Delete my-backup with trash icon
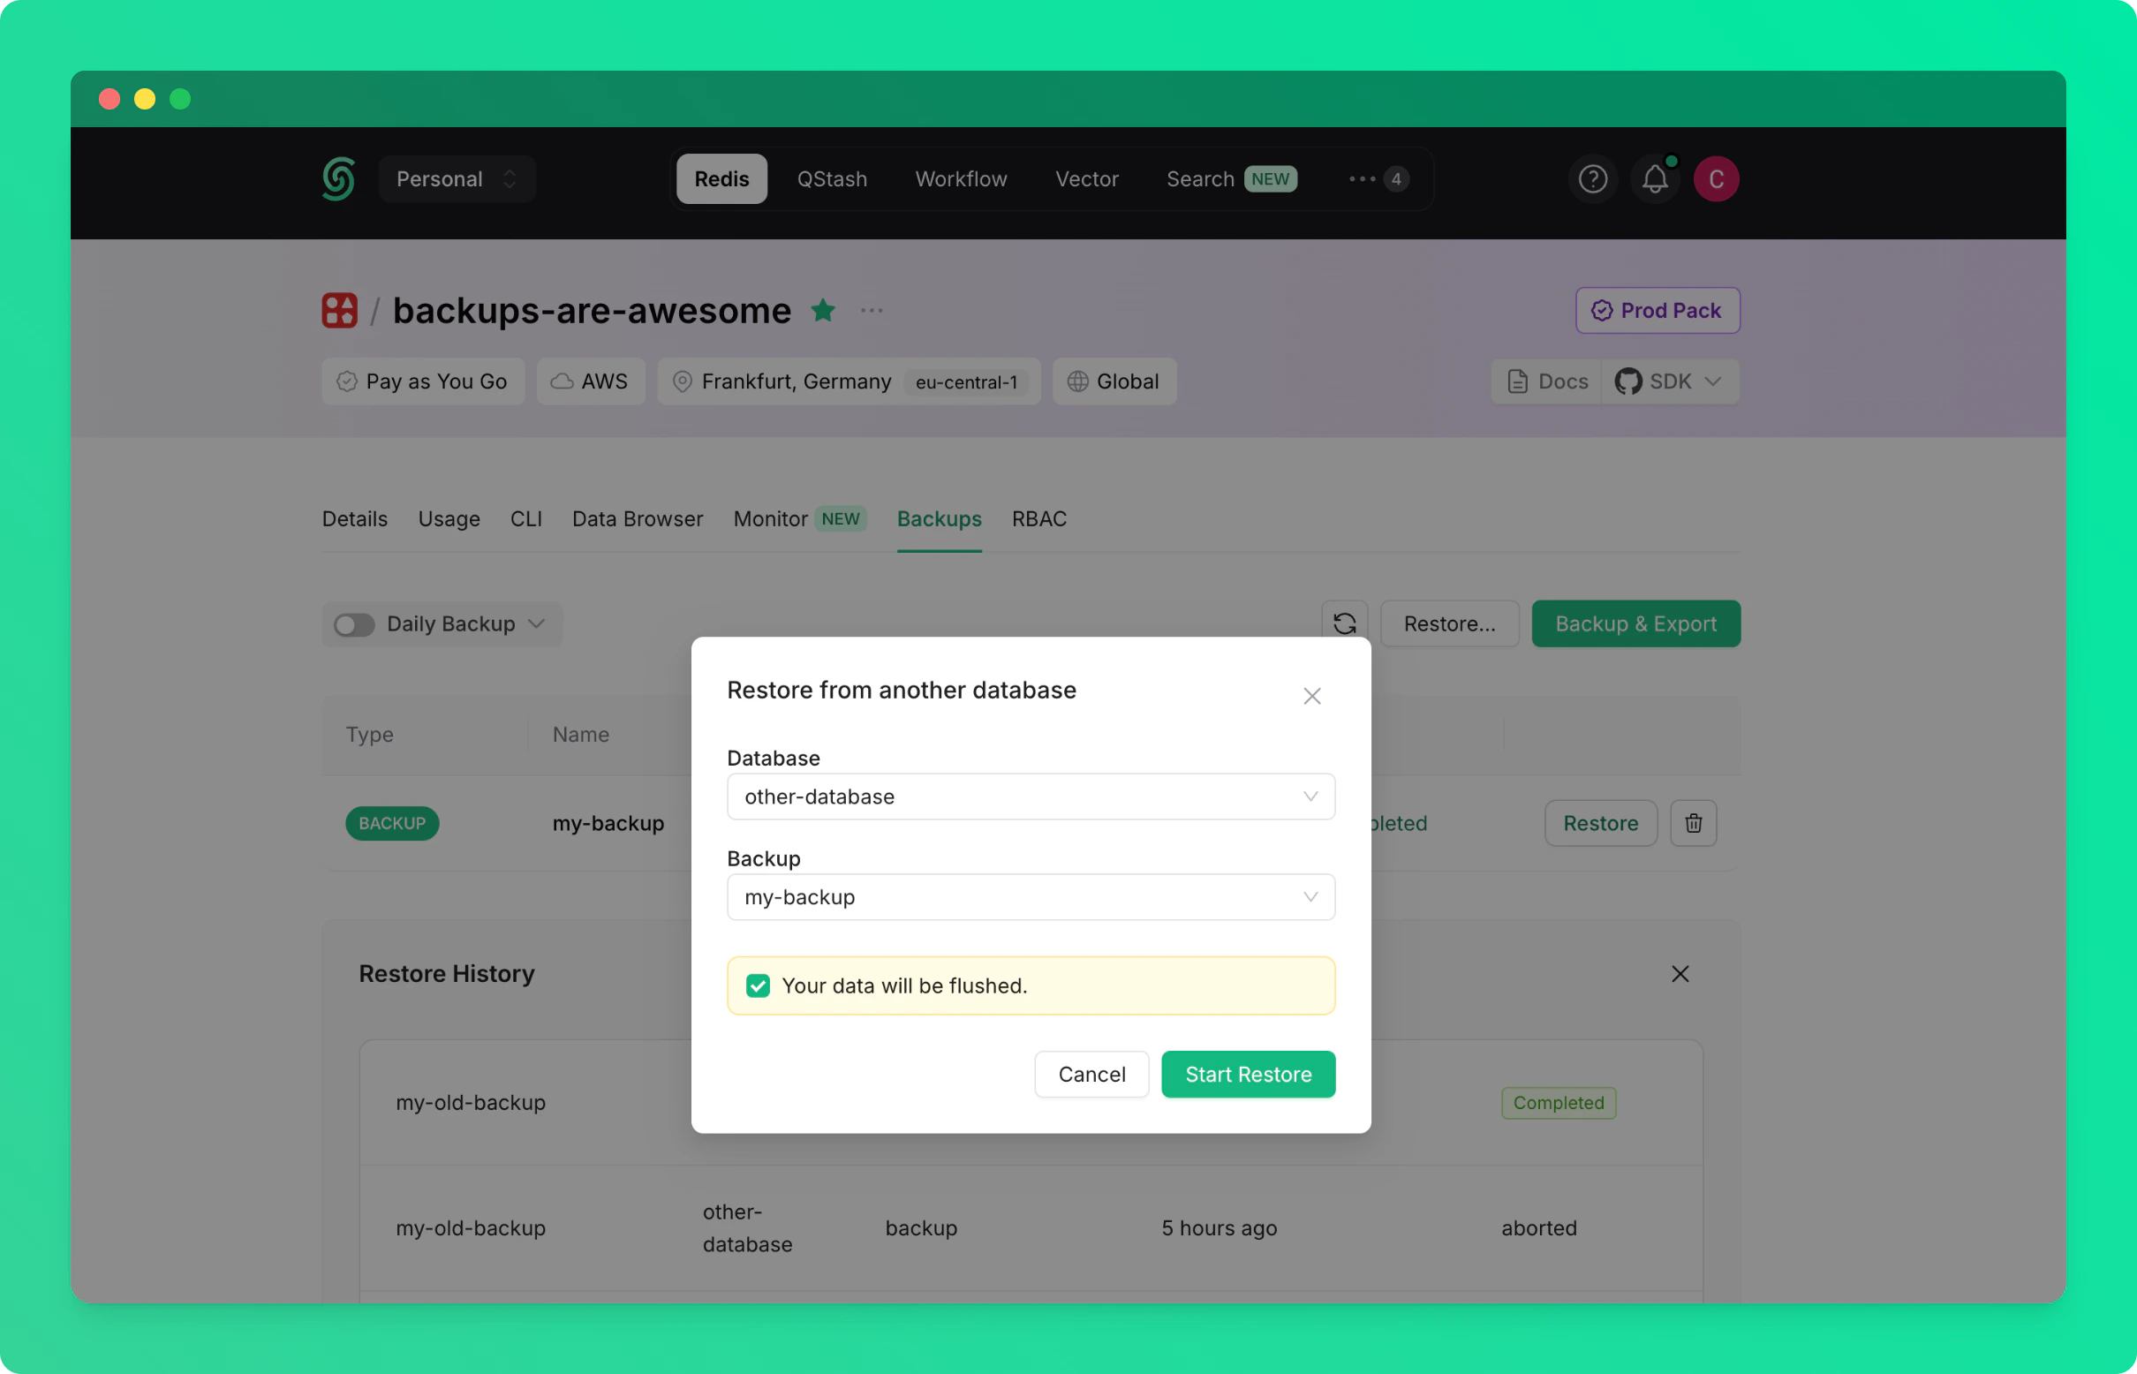 [x=1693, y=823]
